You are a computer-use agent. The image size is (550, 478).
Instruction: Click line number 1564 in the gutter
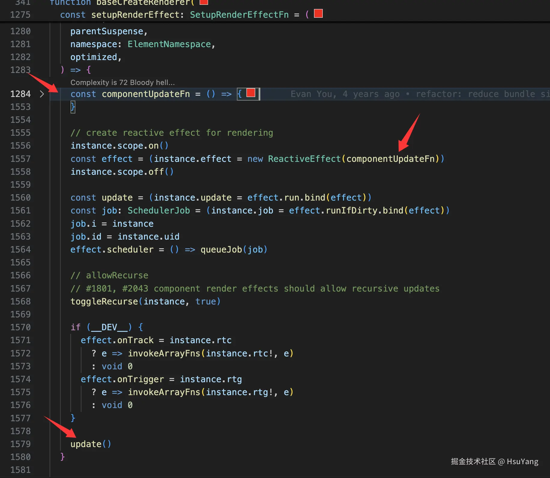pyautogui.click(x=20, y=250)
